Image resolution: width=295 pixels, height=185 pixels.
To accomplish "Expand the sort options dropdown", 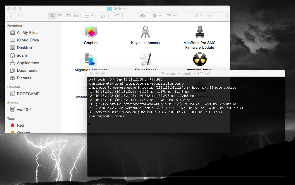I will pos(171,16).
